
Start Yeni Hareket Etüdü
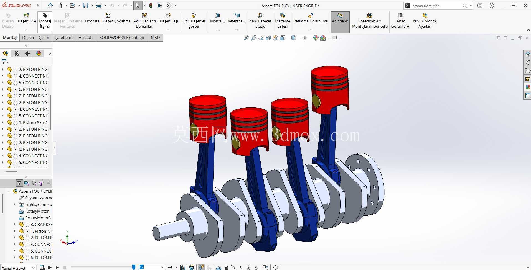tap(260, 21)
